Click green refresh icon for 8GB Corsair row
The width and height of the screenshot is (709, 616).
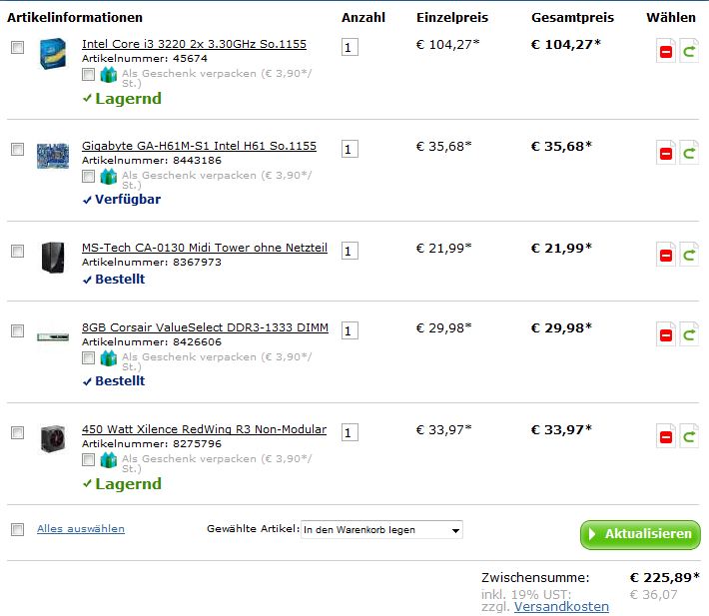tap(689, 334)
